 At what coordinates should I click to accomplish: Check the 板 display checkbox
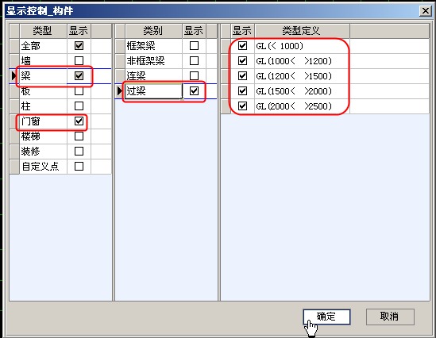point(79,90)
